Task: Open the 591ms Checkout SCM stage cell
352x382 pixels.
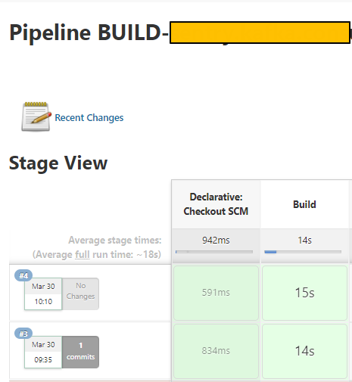Action: (216, 293)
